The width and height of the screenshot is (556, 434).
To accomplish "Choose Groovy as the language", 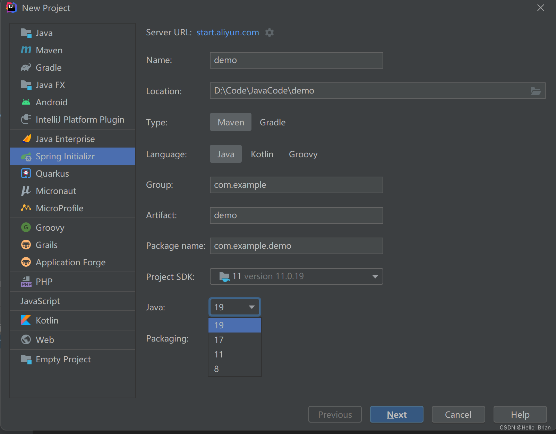I will pyautogui.click(x=303, y=154).
